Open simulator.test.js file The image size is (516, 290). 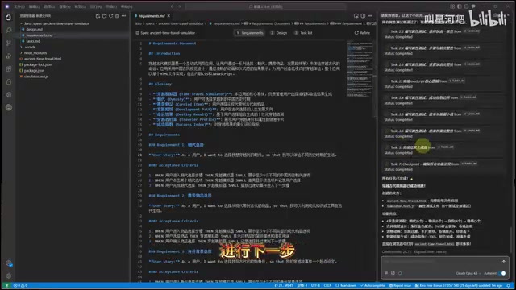pos(35,77)
